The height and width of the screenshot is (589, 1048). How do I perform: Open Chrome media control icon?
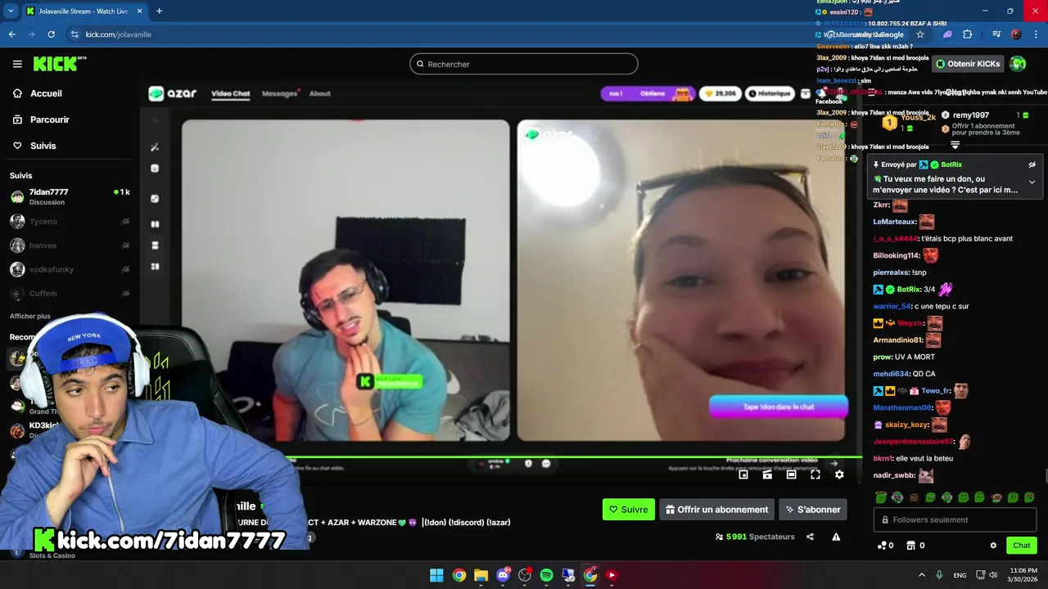pos(996,34)
